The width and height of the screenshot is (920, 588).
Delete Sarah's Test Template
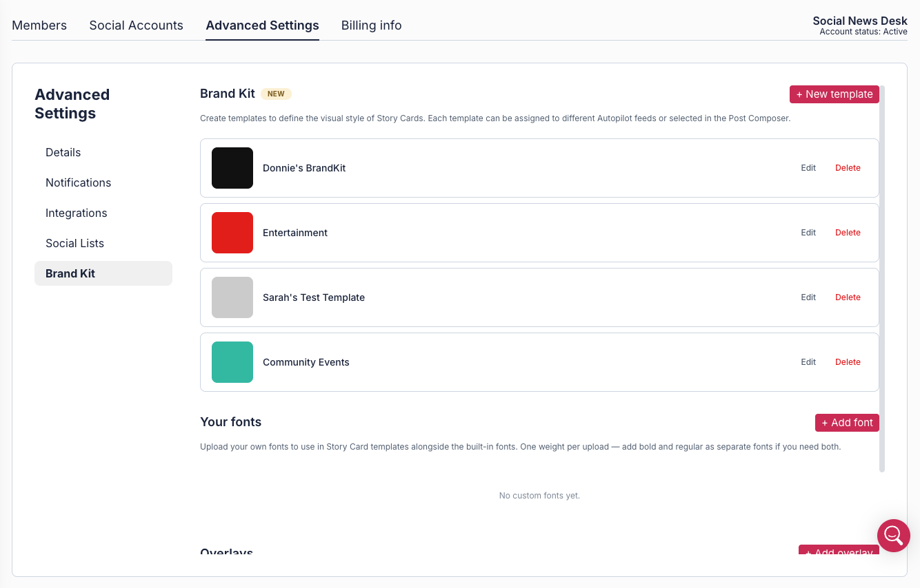848,297
